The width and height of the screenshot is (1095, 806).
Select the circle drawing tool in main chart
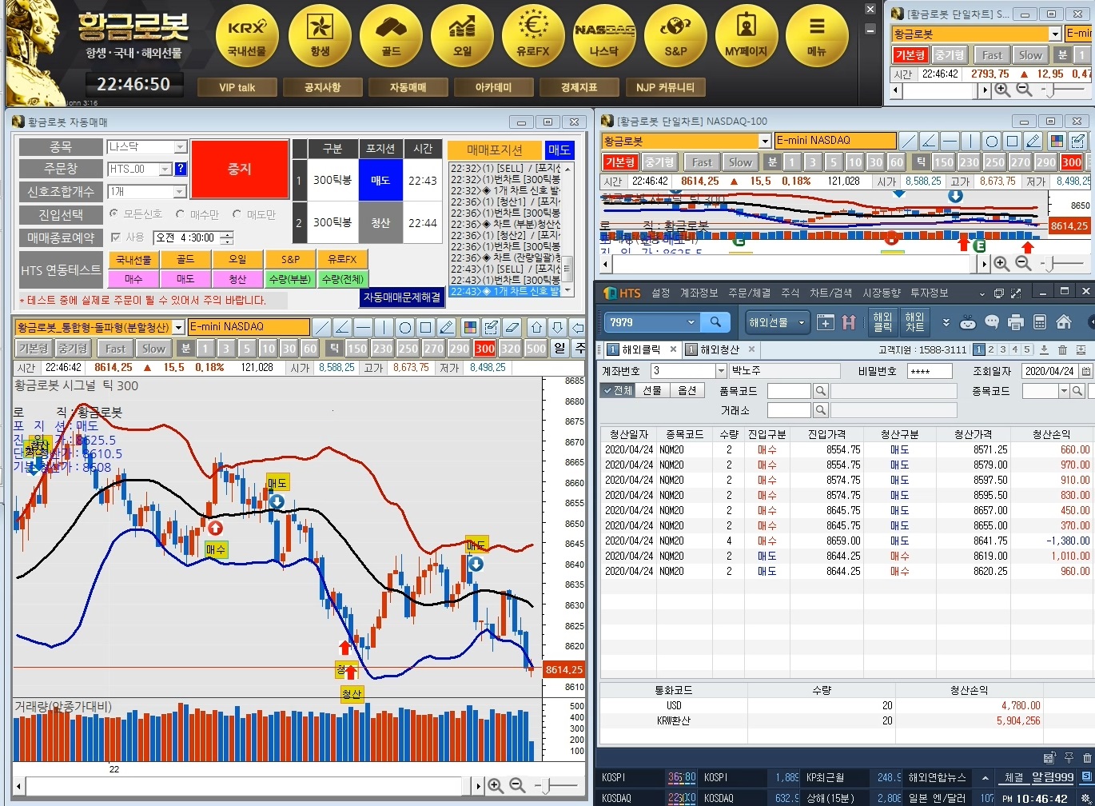404,327
